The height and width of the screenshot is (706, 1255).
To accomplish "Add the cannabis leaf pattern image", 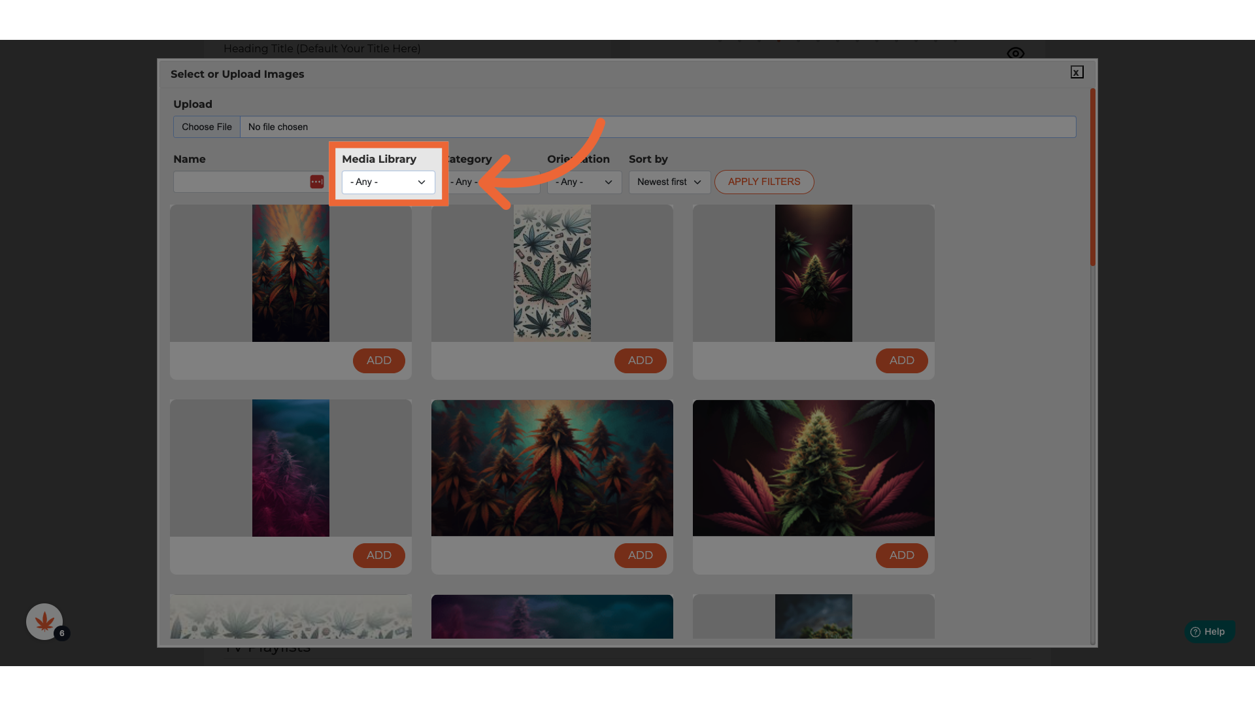I will 640,360.
